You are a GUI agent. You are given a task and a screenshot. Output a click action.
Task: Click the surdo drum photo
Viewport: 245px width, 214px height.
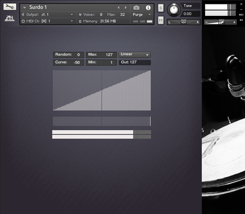(x=223, y=120)
